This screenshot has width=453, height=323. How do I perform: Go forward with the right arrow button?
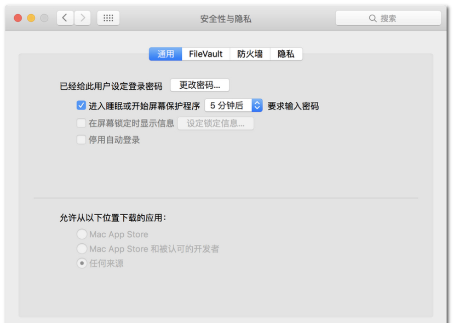point(83,18)
